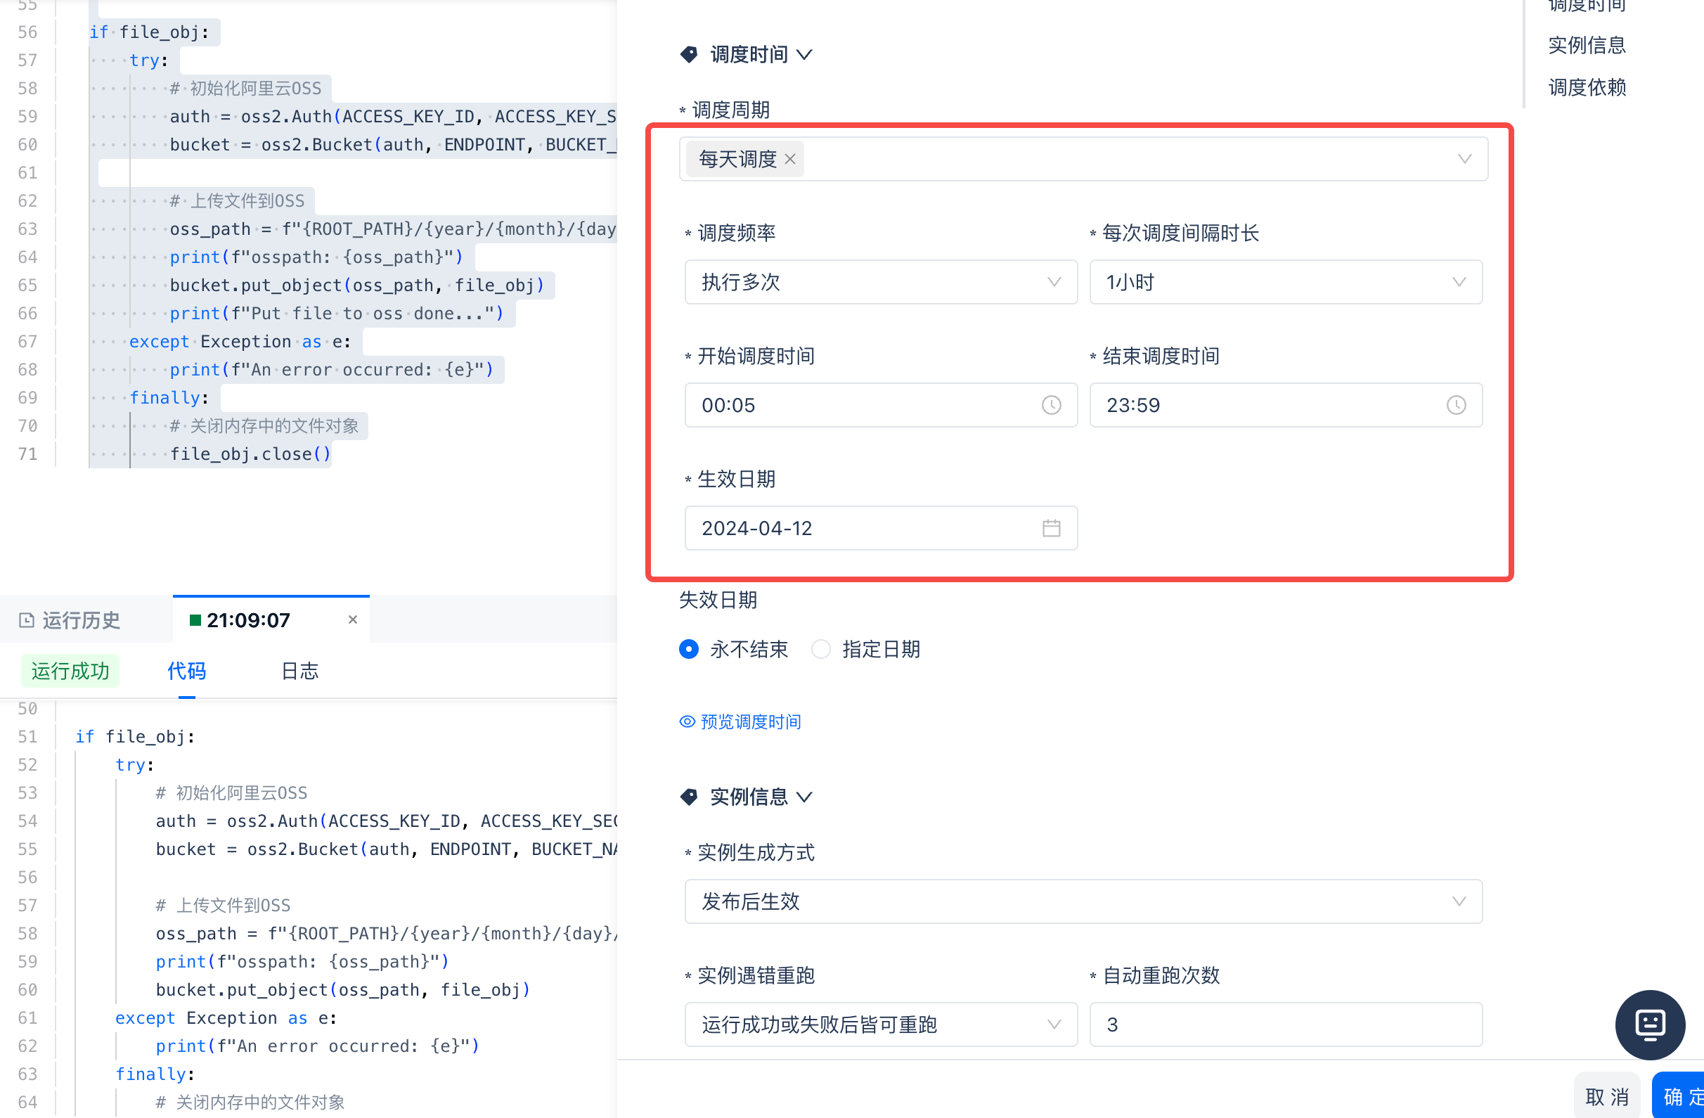The height and width of the screenshot is (1118, 1704).
Task: Click clock icon in 结束调度时间 field
Action: 1456,406
